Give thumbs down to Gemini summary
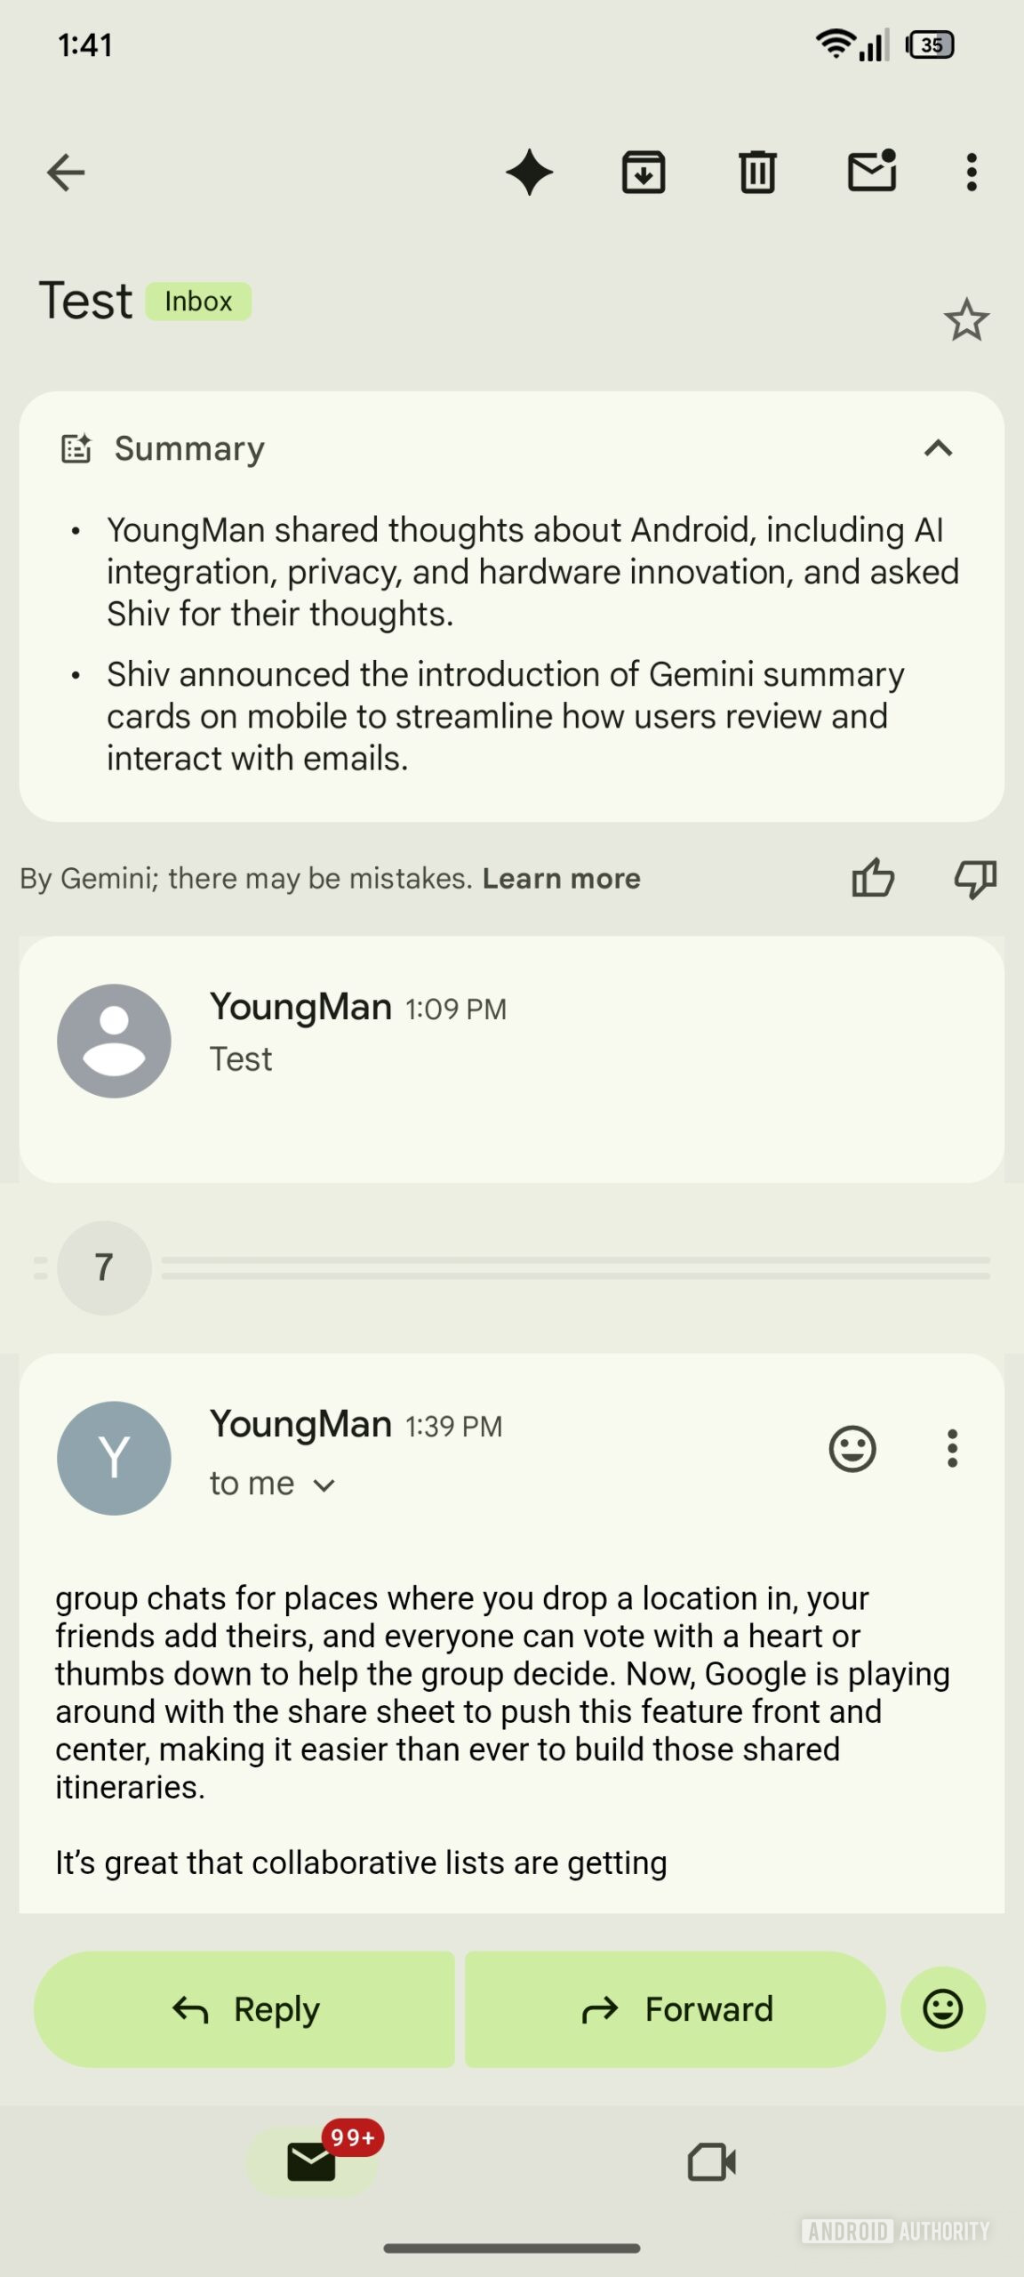Image resolution: width=1024 pixels, height=2277 pixels. tap(975, 879)
